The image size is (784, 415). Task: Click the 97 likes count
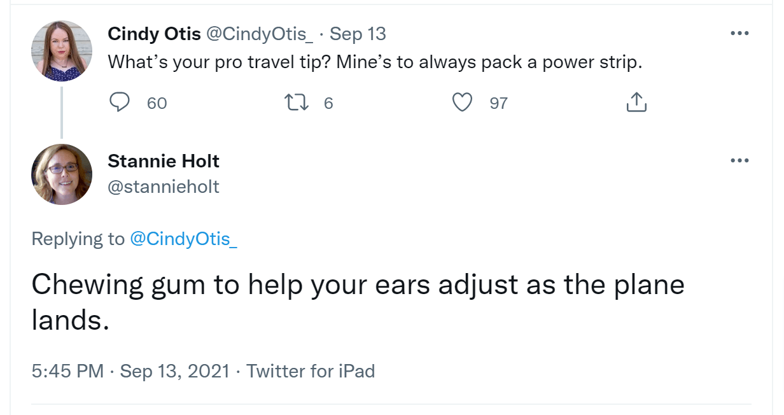(498, 102)
